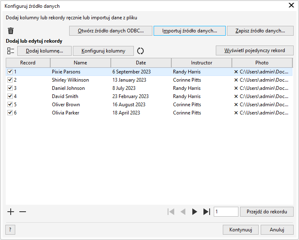Open 'Importuj źródło danych...' button

(189, 31)
